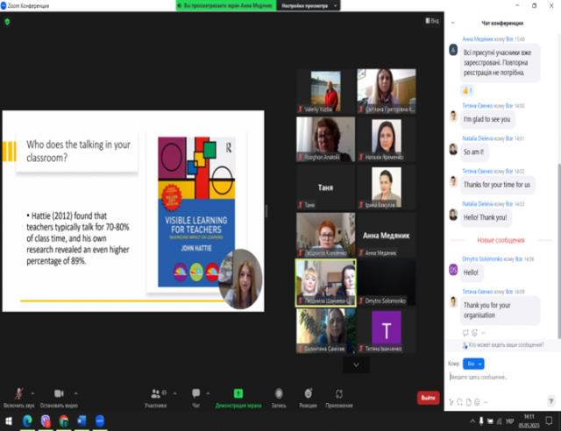This screenshot has width=561, height=431.
Task: Select Dmytro Solomonko dark video tile
Action: pyautogui.click(x=387, y=283)
